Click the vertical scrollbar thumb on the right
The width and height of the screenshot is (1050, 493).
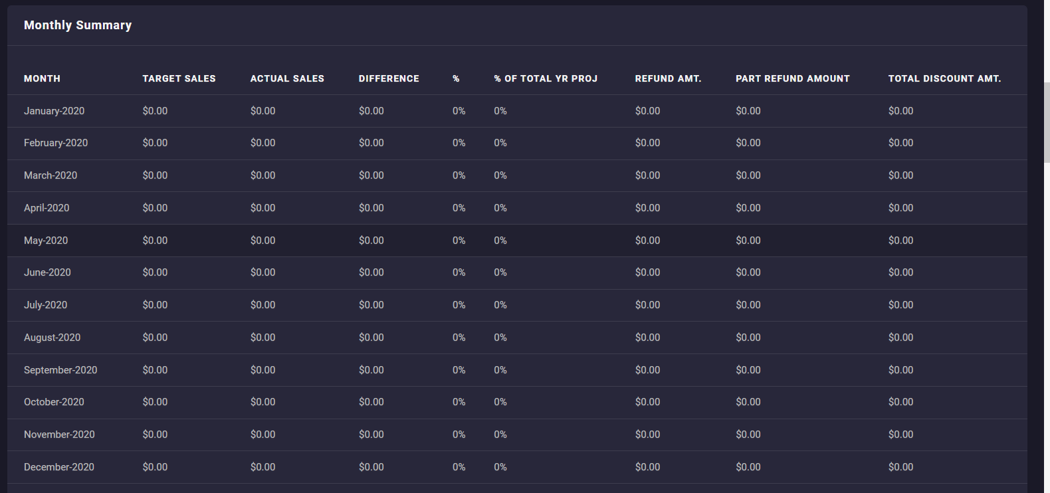(x=1047, y=123)
